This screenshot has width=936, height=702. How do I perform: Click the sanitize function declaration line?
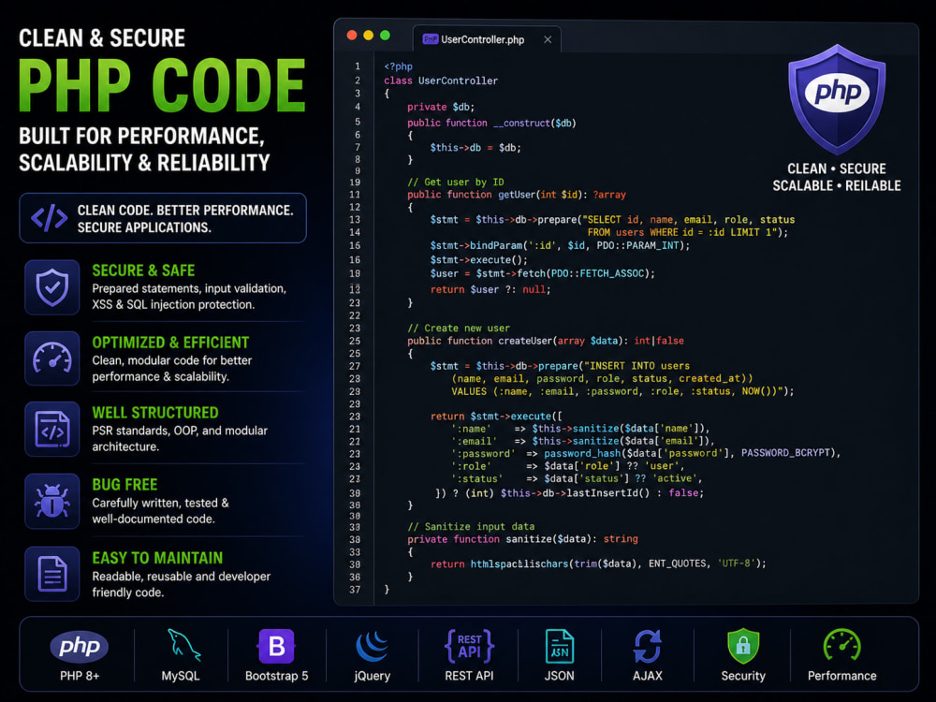click(x=522, y=539)
